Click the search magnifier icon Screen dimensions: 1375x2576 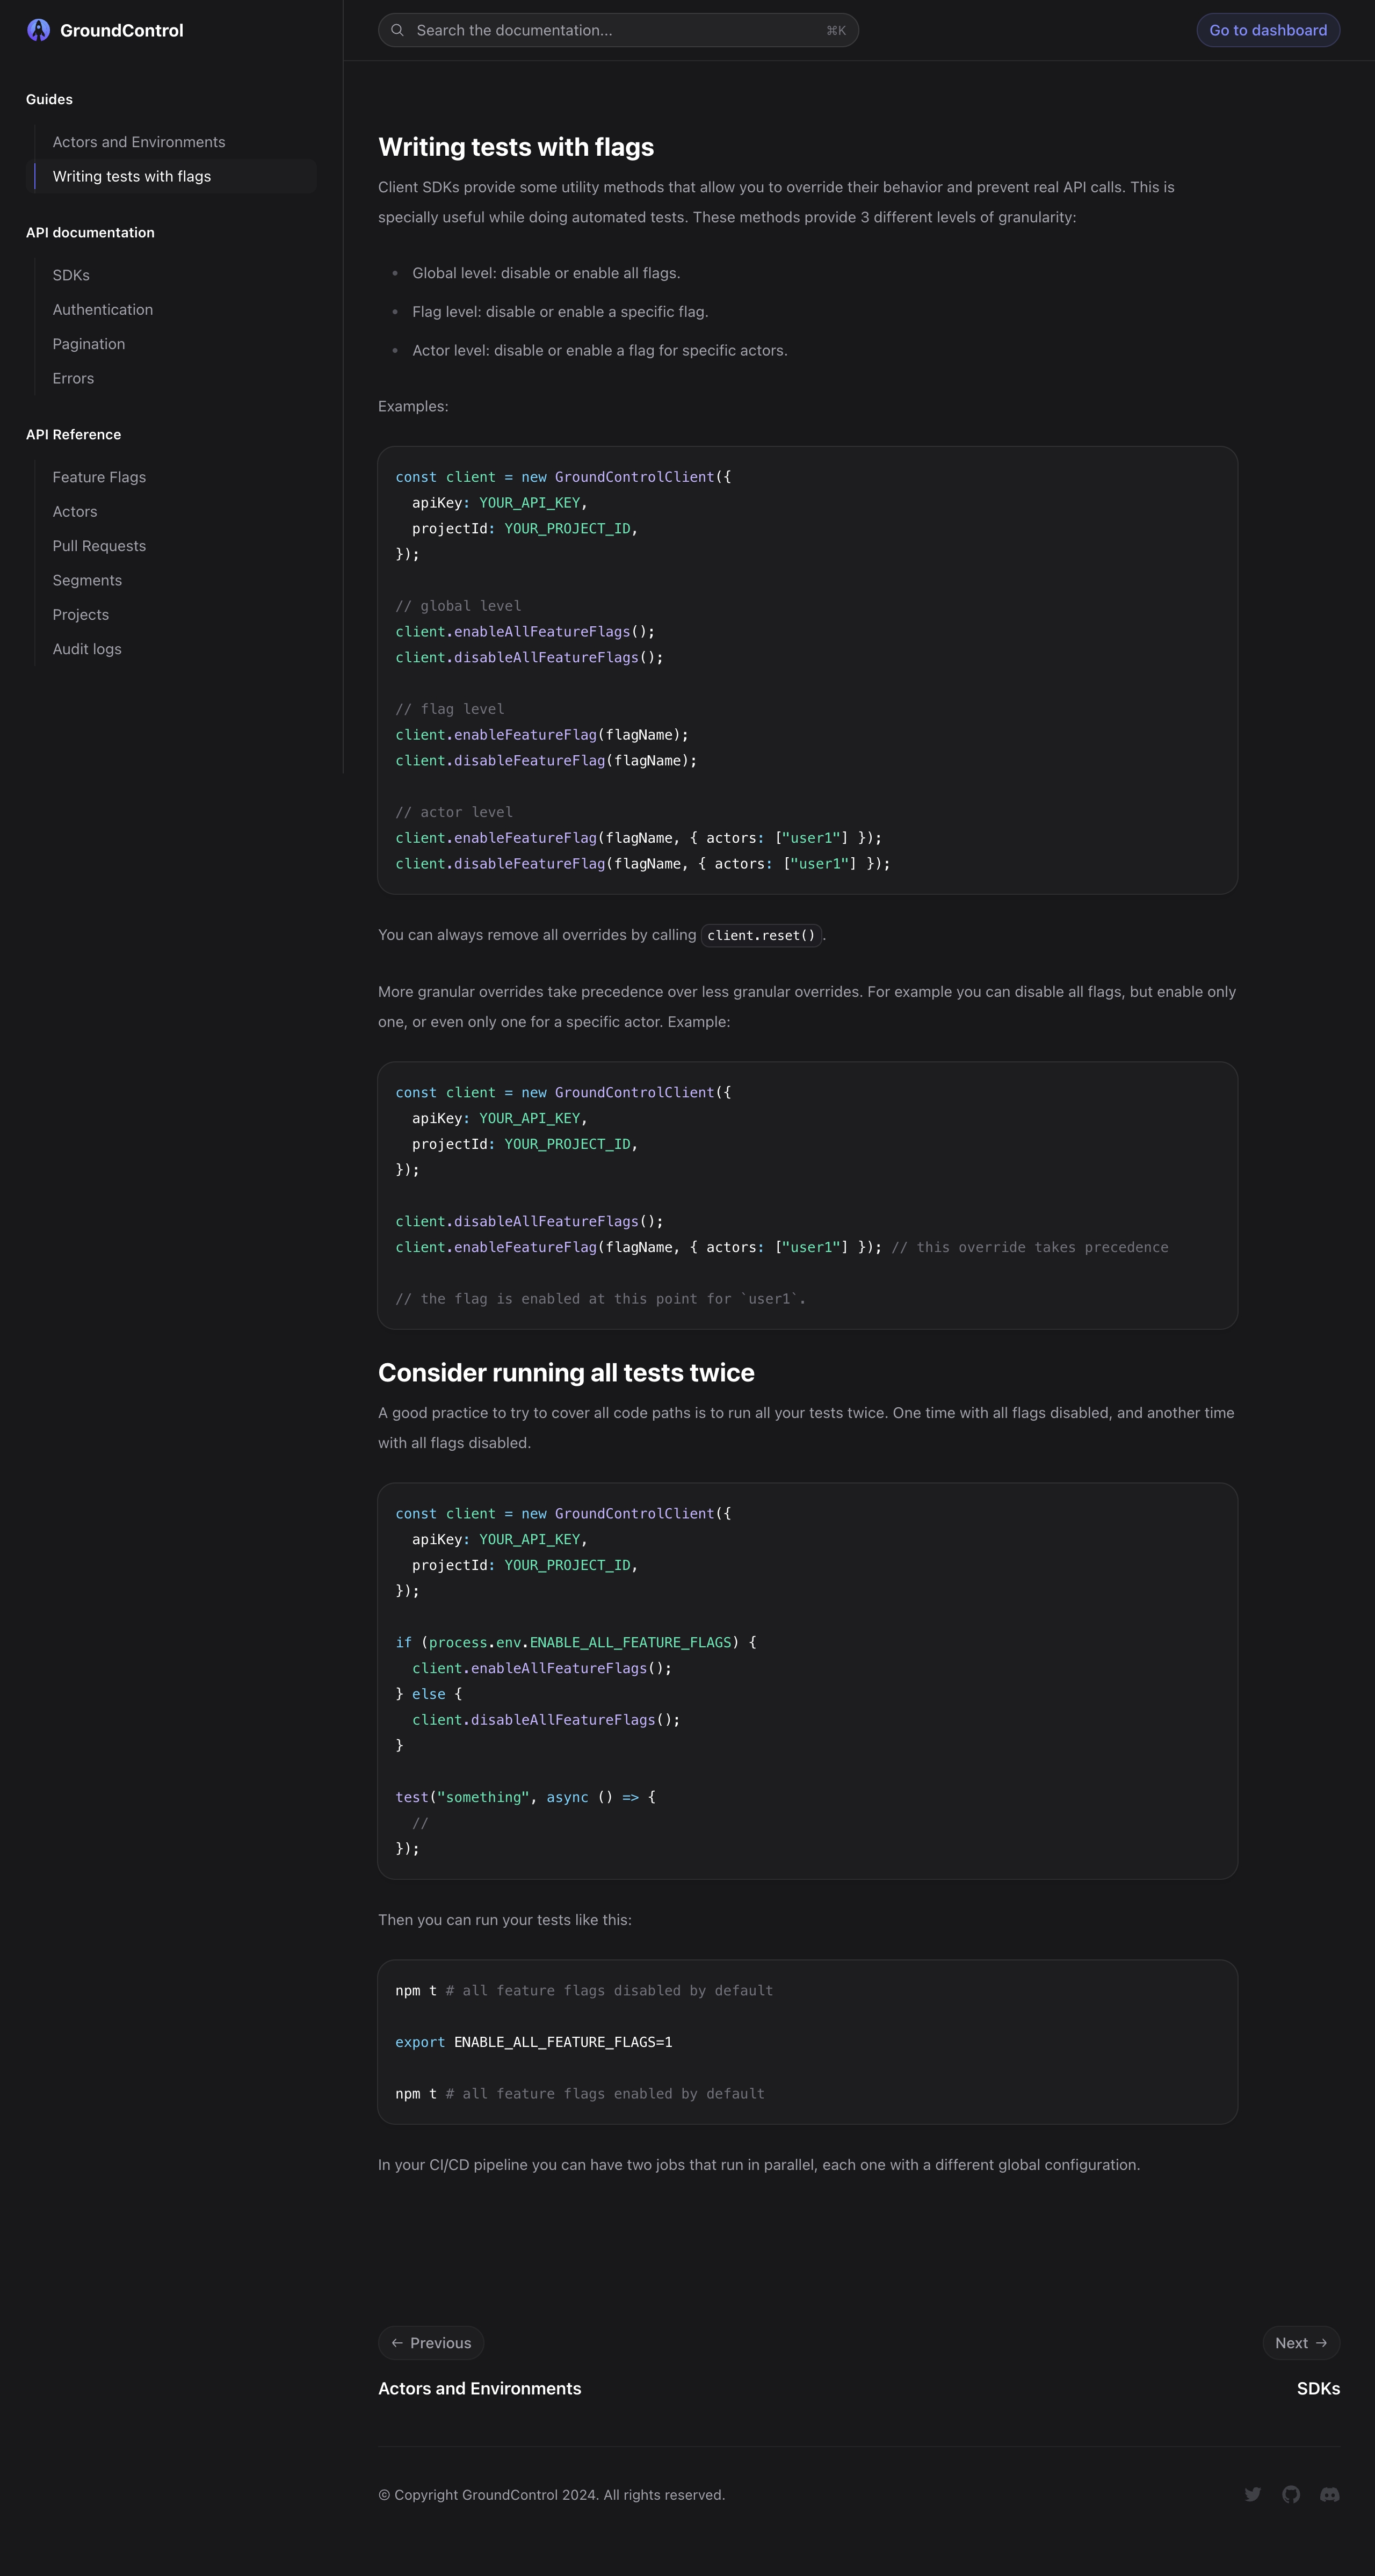[397, 30]
